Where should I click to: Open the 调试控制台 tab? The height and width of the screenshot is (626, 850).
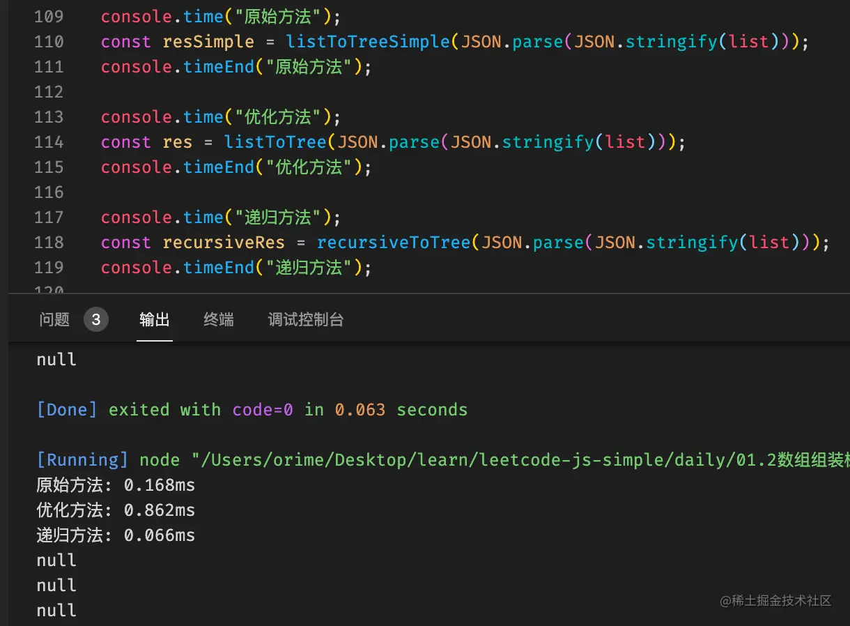(306, 320)
